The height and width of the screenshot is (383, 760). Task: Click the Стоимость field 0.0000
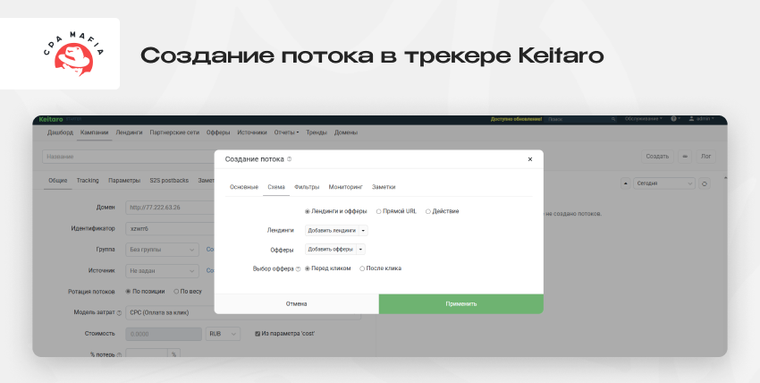coord(164,334)
